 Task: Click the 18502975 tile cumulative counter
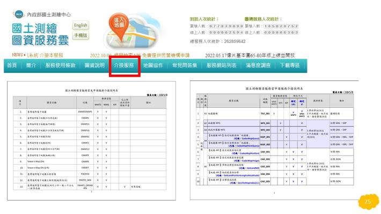[x=281, y=26]
